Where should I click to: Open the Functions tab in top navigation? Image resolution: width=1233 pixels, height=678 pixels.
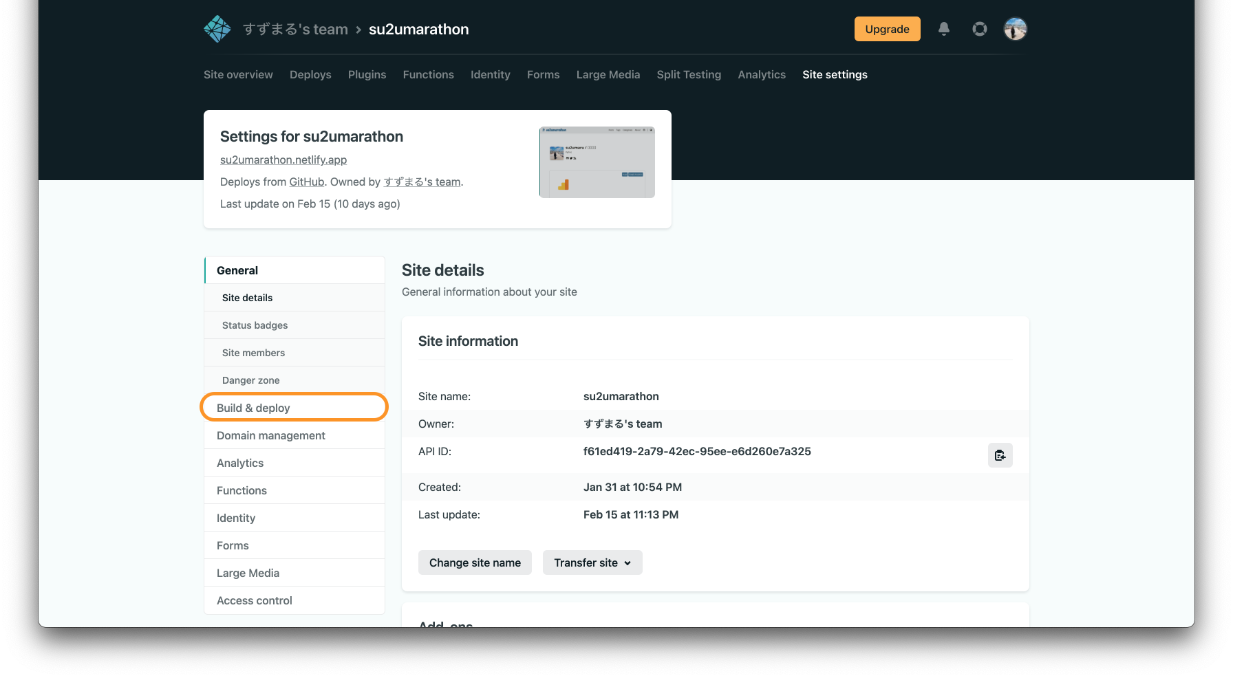tap(428, 74)
